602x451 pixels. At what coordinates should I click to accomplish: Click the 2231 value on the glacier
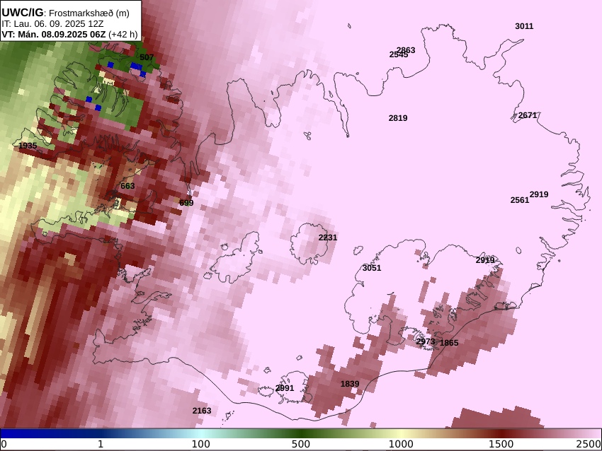[x=327, y=238]
